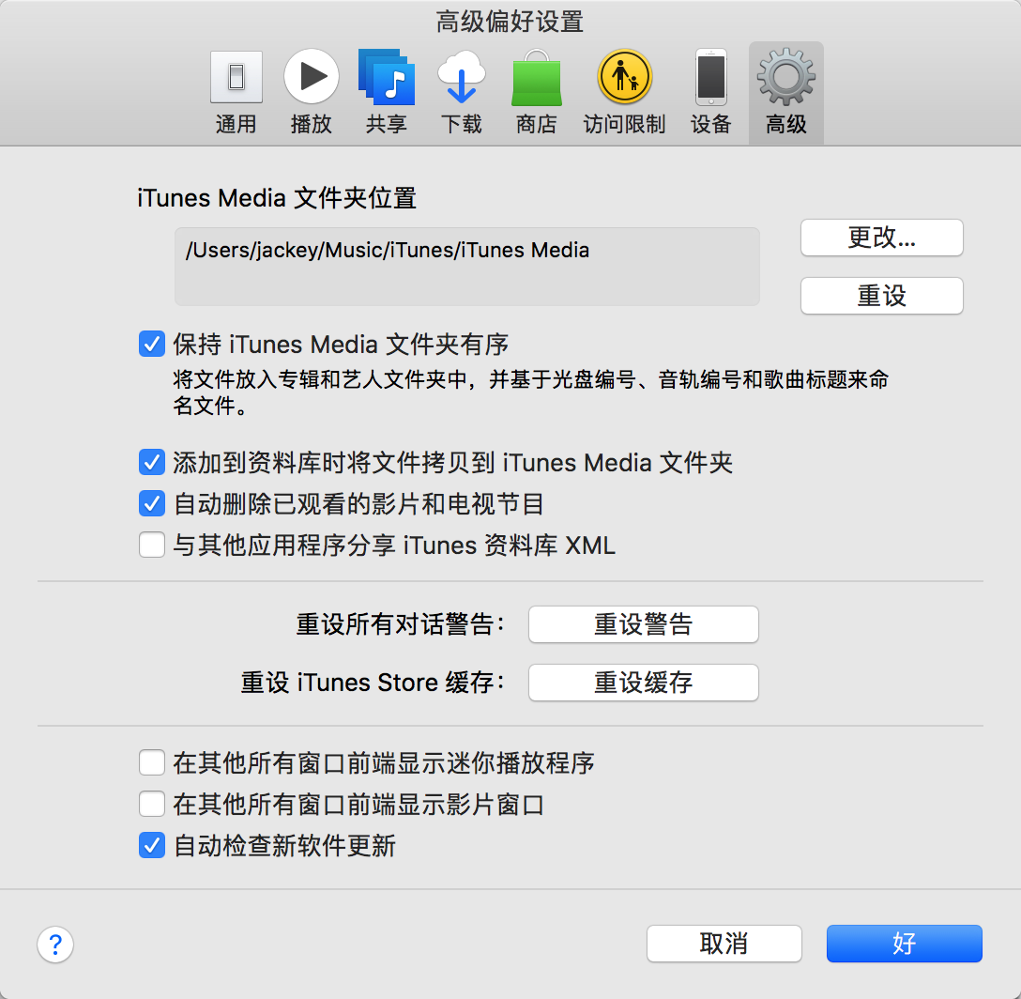The height and width of the screenshot is (999, 1021).
Task: Click the 重设警告 button
Action: click(644, 624)
